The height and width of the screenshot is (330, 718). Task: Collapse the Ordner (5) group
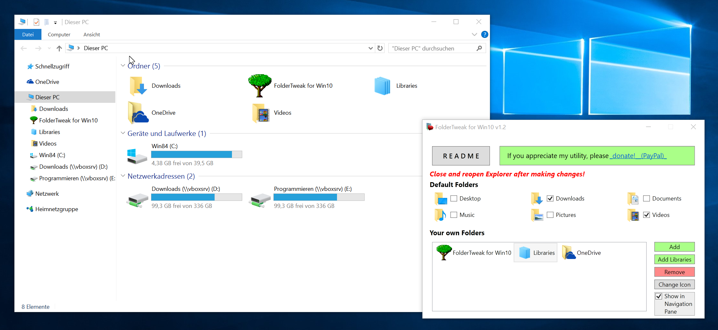123,66
